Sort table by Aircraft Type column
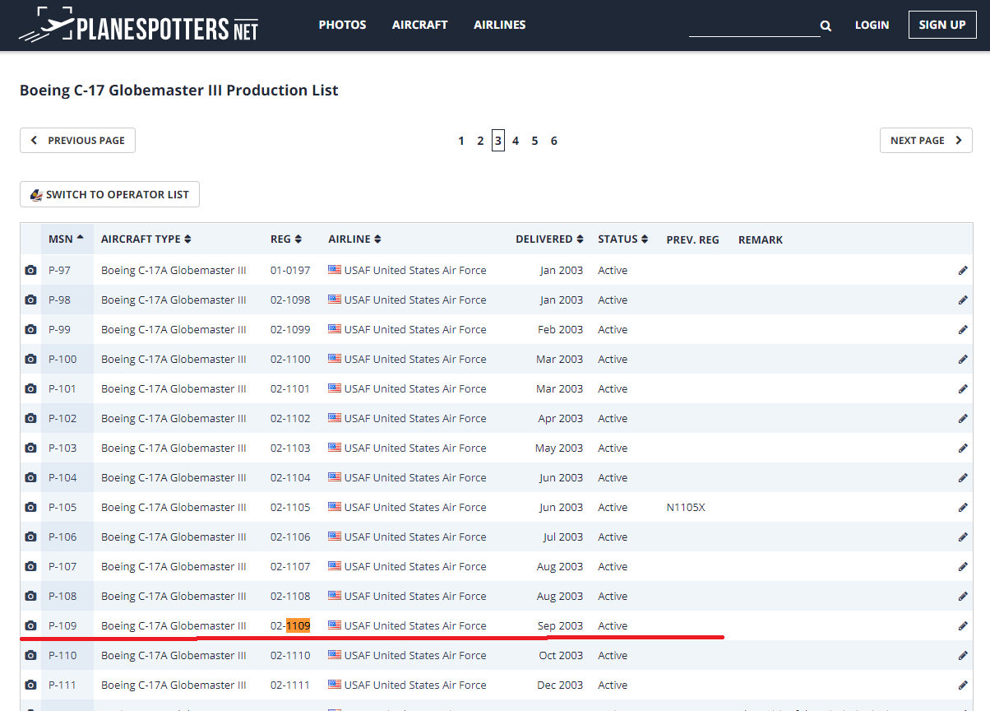This screenshot has height=711, width=990. [146, 239]
